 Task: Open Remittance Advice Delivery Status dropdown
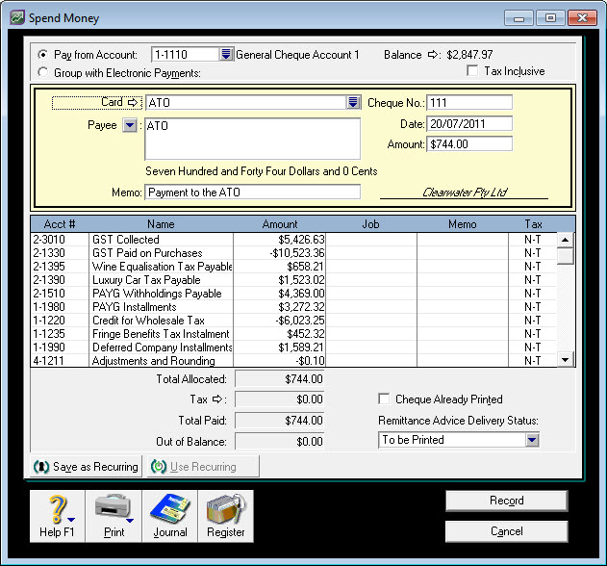(x=532, y=440)
